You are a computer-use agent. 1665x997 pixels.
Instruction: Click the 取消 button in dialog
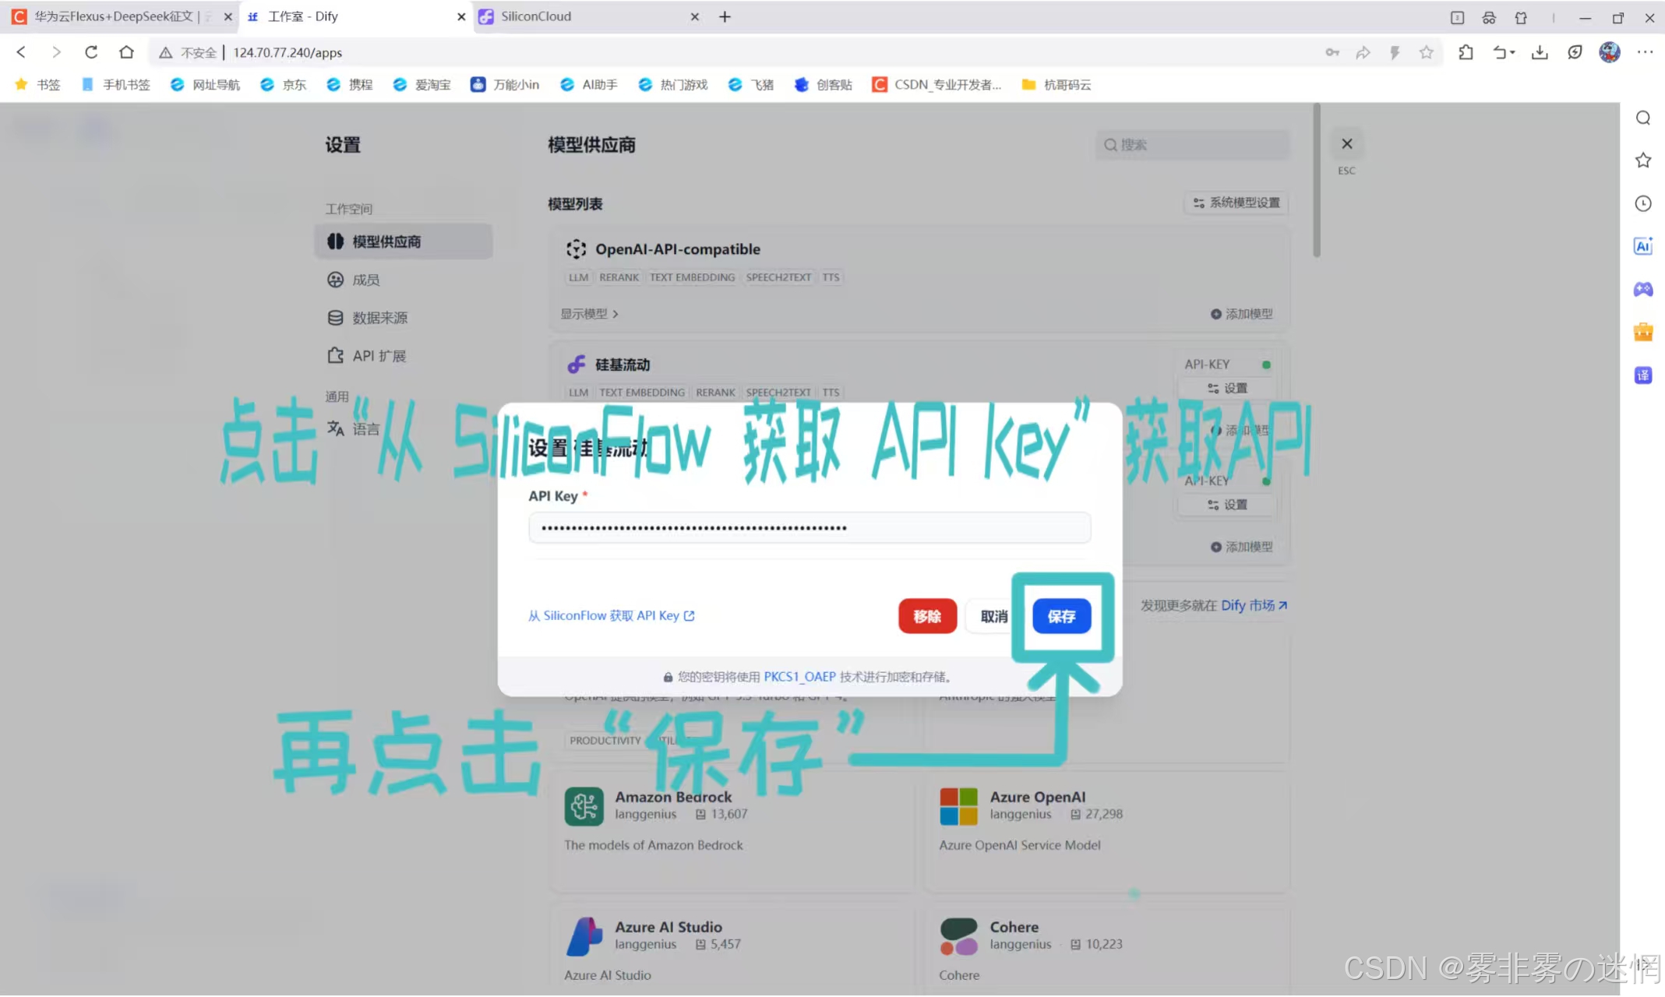993,616
